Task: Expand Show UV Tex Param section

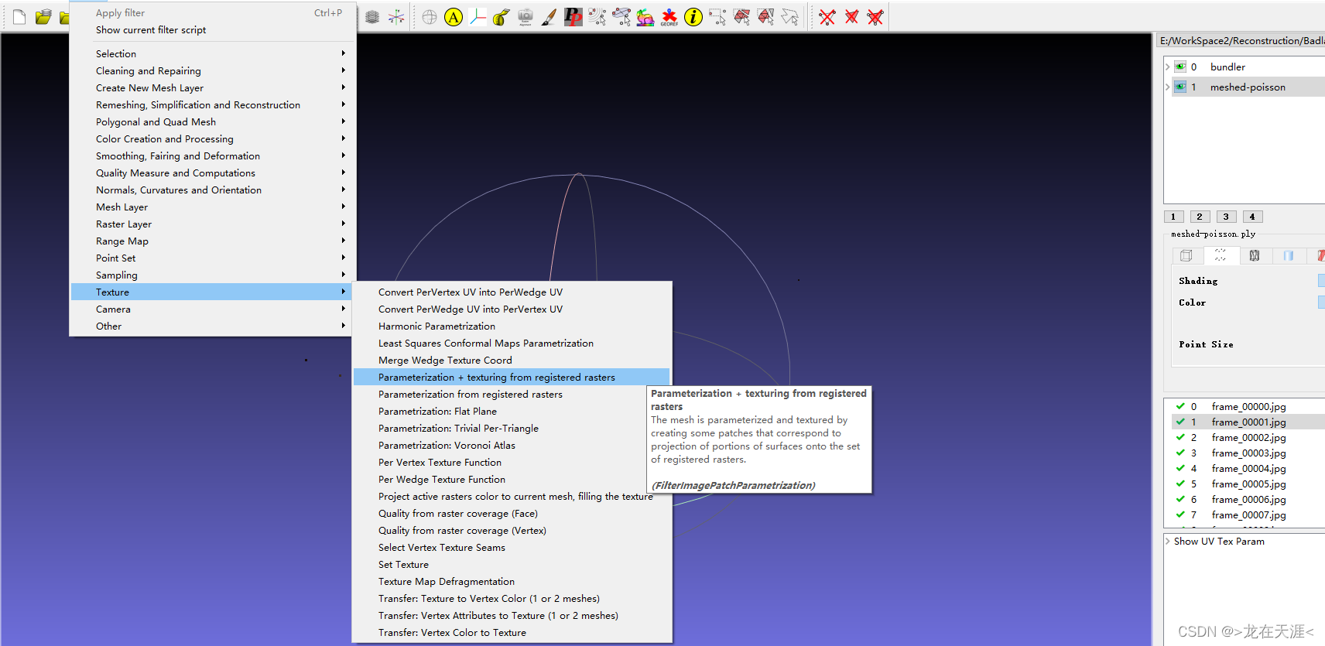Action: (x=1168, y=542)
